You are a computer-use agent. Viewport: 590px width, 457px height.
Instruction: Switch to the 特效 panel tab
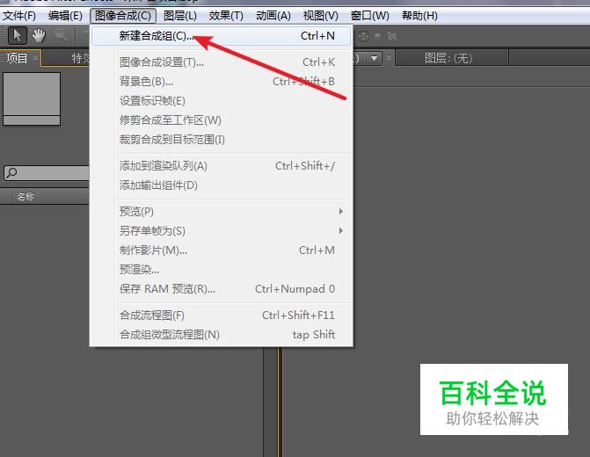click(x=81, y=58)
